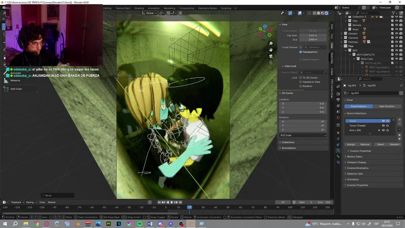Select material preview shading mode
Screen dimensions: 405x228
point(322,13)
